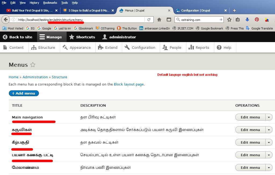Open the Content admin icon

[x=6, y=47]
